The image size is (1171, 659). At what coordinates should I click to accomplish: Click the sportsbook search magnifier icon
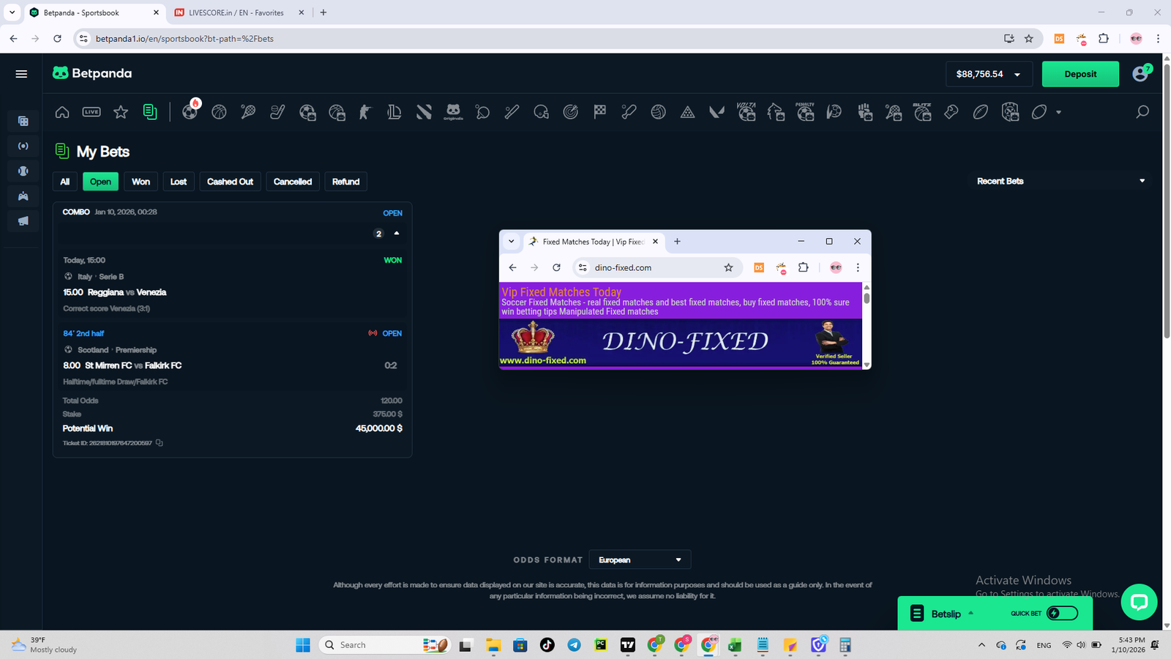(1142, 112)
